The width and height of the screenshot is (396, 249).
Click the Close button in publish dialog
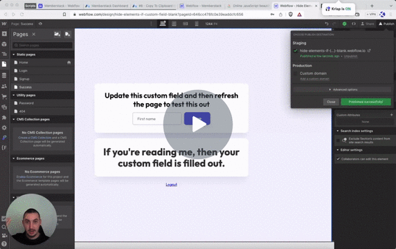(331, 102)
